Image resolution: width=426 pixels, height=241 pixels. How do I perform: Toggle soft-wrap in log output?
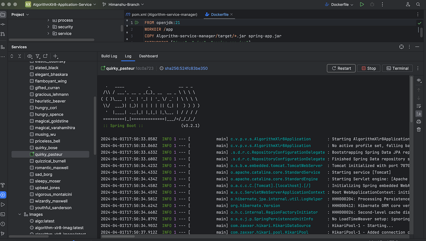tap(419, 106)
